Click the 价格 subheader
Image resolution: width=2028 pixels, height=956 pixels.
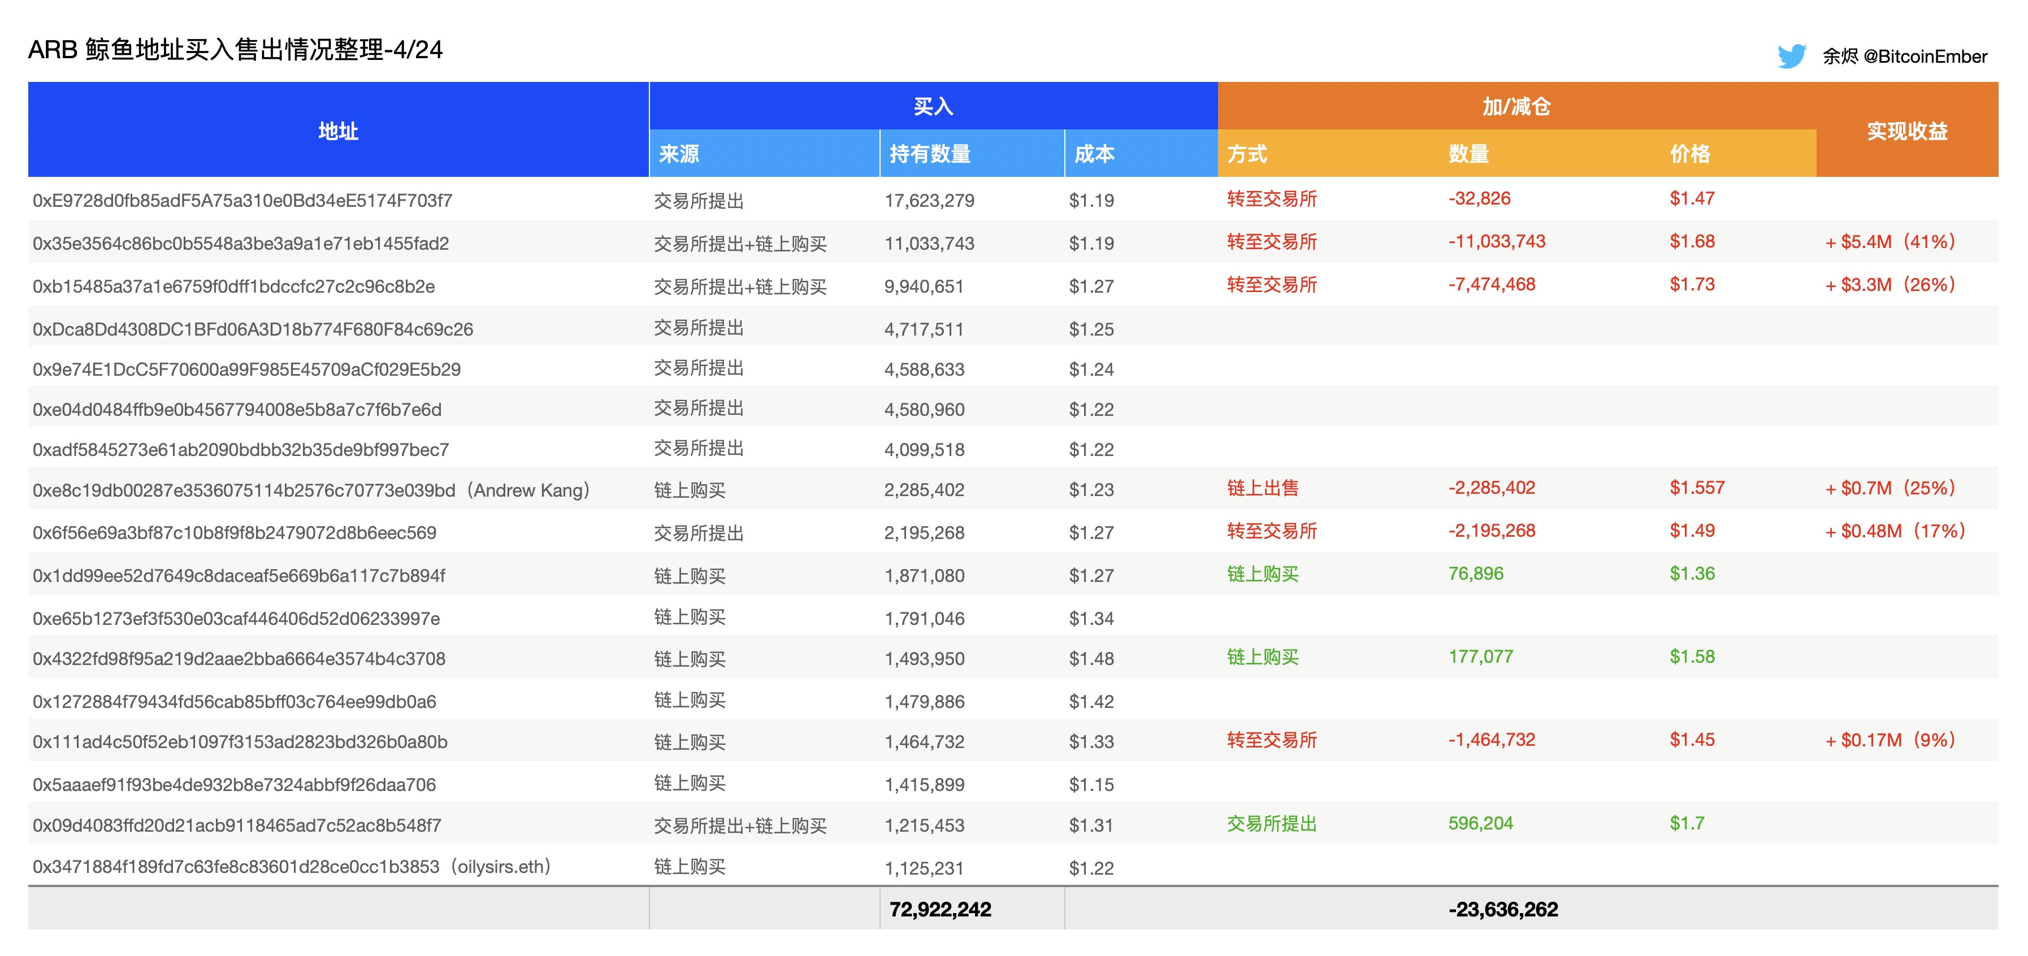pyautogui.click(x=1689, y=154)
